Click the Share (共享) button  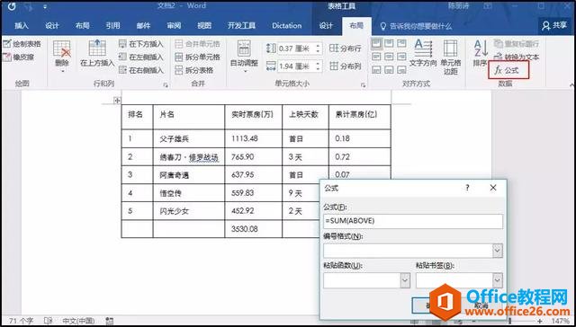(x=554, y=25)
